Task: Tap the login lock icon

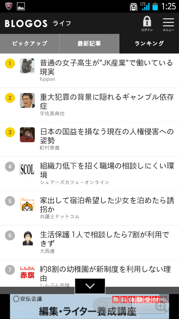Action: (x=147, y=24)
